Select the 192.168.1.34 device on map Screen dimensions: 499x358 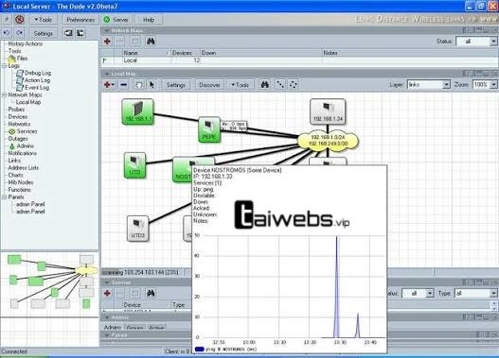pos(328,111)
